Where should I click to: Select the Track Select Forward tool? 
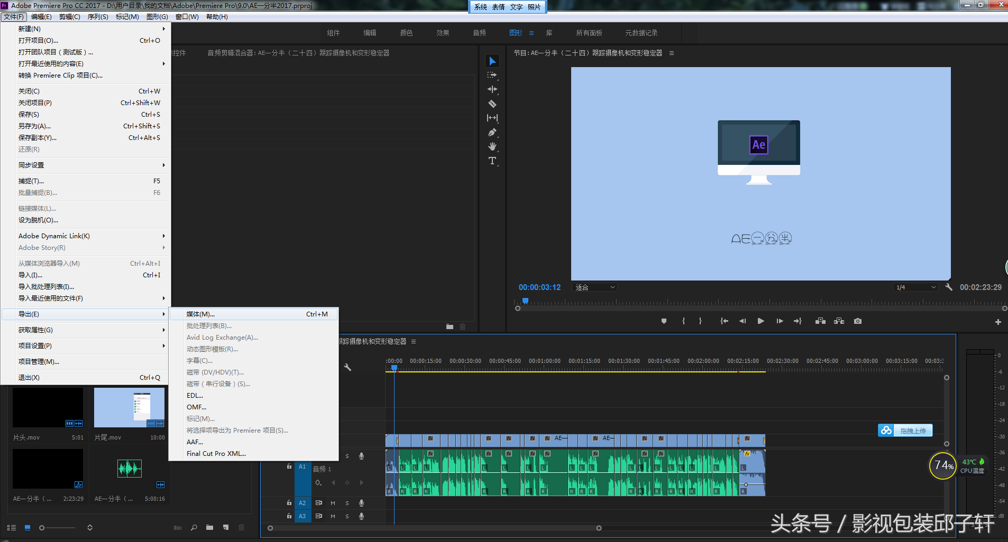pos(492,75)
